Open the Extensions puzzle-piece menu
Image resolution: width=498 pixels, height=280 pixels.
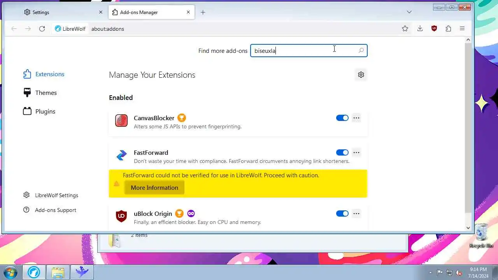(x=448, y=28)
